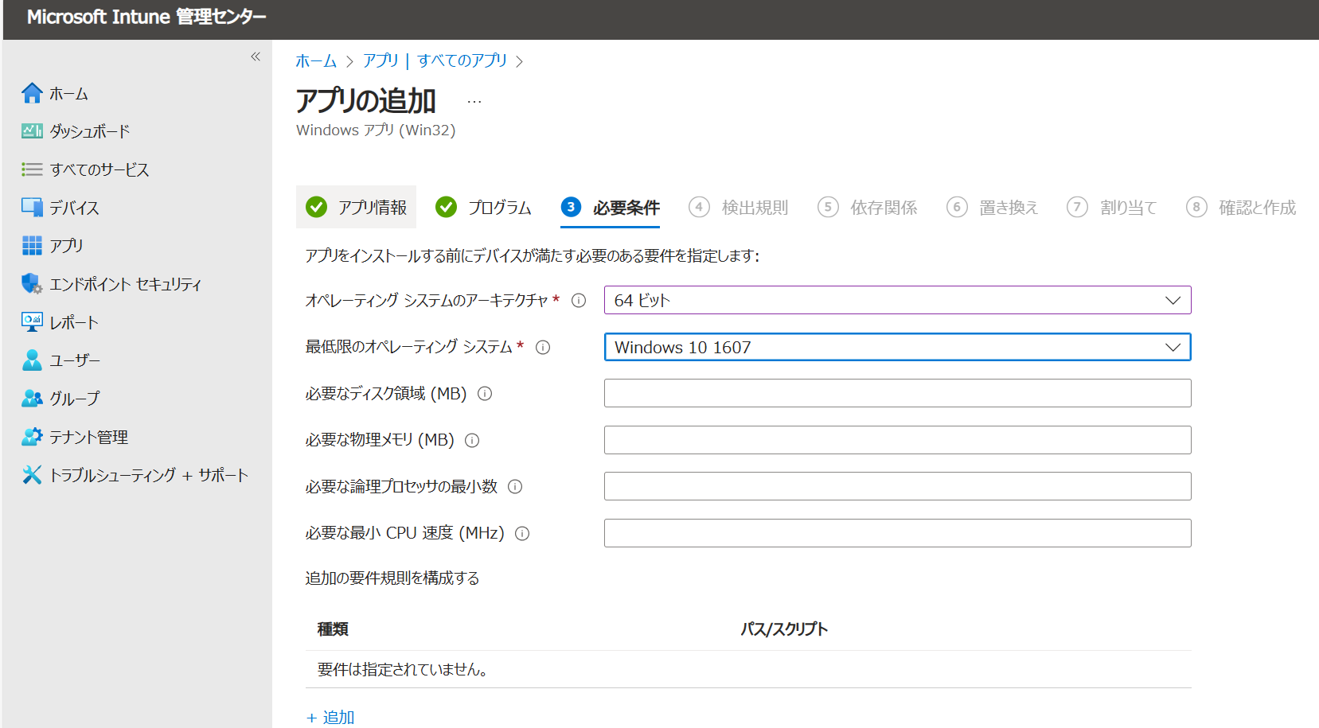This screenshot has height=728, width=1319.
Task: Switch to the アプリ情報 step tab
Action: 356,208
